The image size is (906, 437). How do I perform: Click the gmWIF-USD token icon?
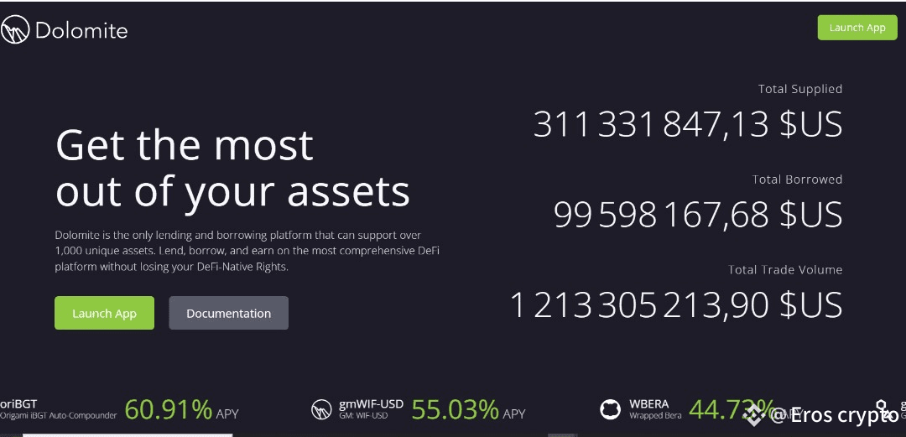point(321,409)
